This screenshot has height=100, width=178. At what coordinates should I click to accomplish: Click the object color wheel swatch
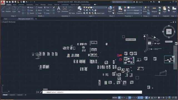pyautogui.click(x=125, y=7)
